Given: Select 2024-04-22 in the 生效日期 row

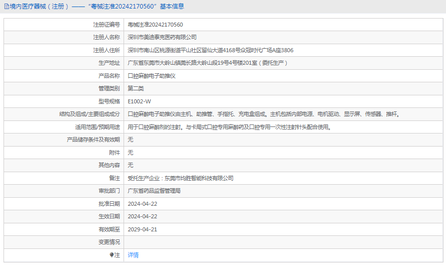Looking at the screenshot, I should 143,216.
